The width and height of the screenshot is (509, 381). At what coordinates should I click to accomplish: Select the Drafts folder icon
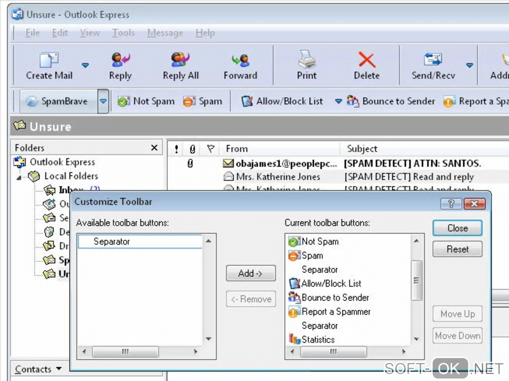pyautogui.click(x=49, y=246)
